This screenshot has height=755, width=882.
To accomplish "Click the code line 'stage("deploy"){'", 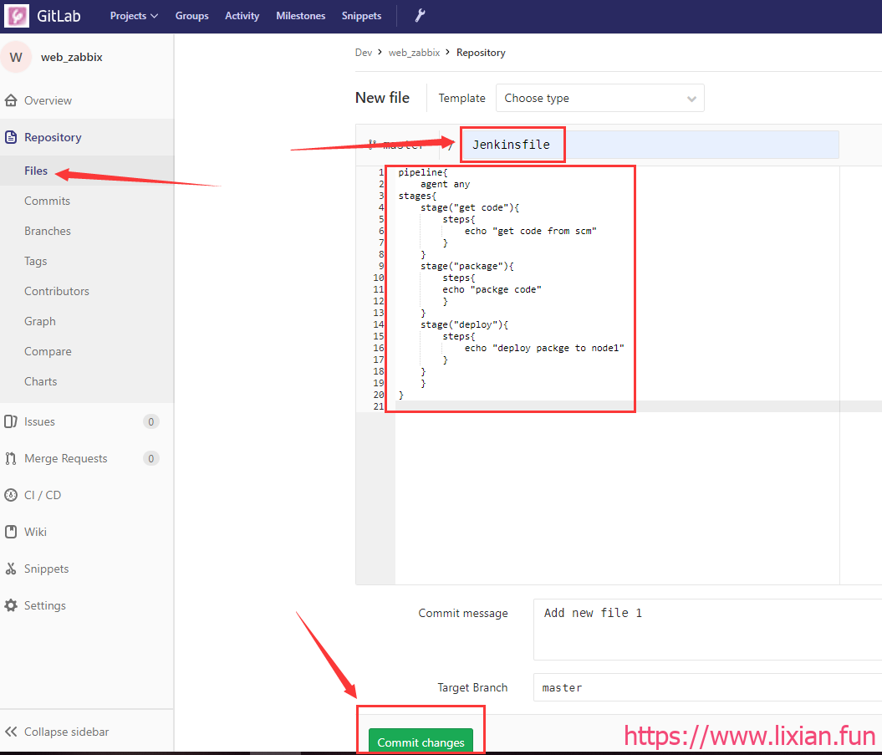I will (464, 324).
